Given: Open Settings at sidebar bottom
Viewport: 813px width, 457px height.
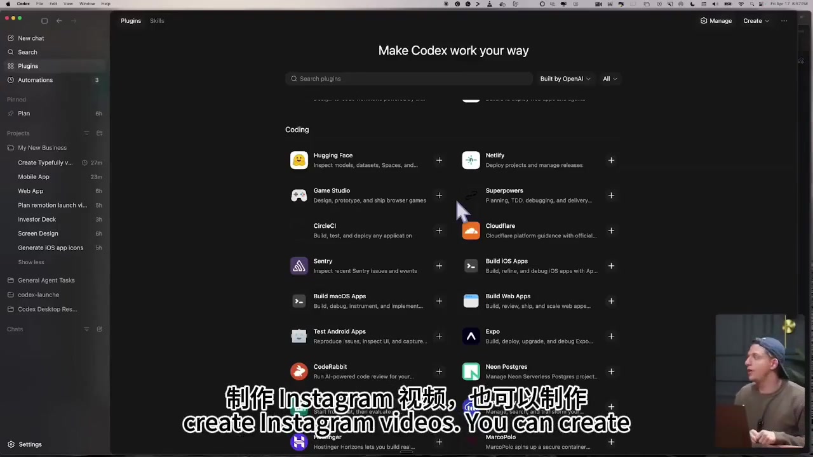Looking at the screenshot, I should click(25, 444).
